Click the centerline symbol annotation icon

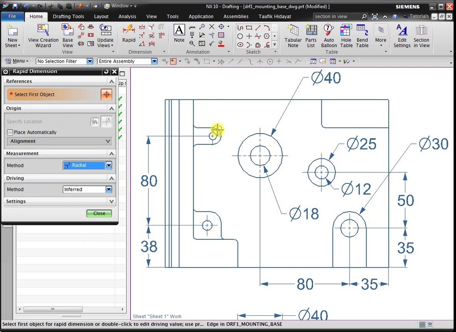221,27
